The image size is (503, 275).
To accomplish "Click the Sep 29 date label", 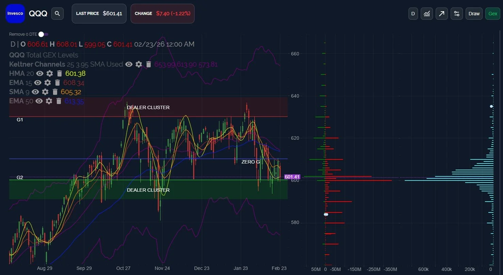I will pos(84,268).
